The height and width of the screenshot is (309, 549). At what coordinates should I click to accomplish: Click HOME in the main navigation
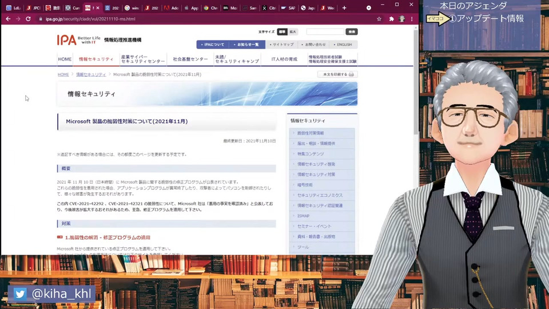[x=65, y=59]
